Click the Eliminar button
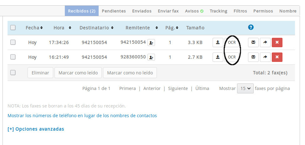Screen dimensions: 305x145 pos(40,72)
